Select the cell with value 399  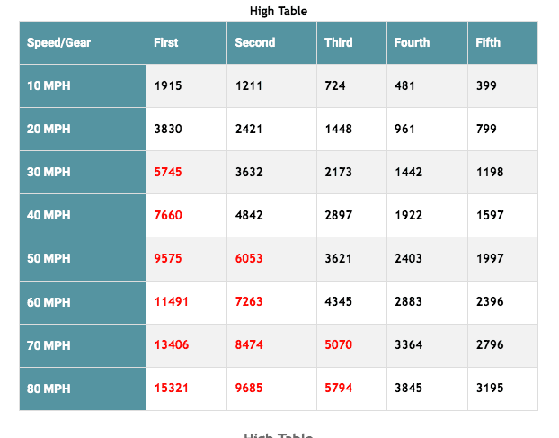502,86
